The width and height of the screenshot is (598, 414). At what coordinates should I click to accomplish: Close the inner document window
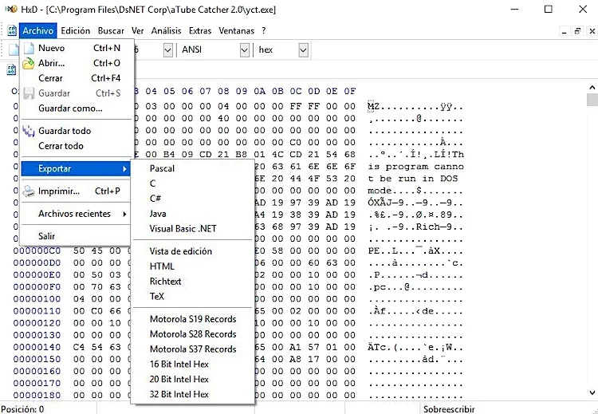(x=592, y=31)
